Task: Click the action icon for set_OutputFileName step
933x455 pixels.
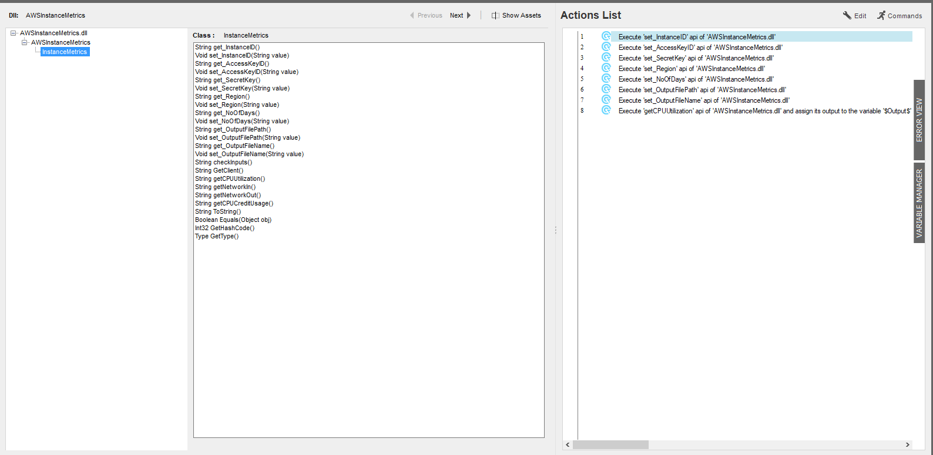Action: (x=606, y=100)
